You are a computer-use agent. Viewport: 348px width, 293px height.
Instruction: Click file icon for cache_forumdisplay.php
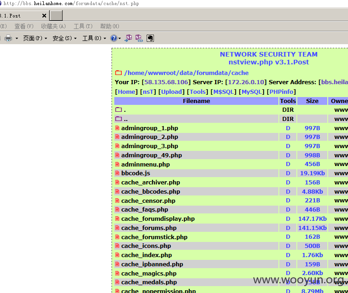pos(117,218)
